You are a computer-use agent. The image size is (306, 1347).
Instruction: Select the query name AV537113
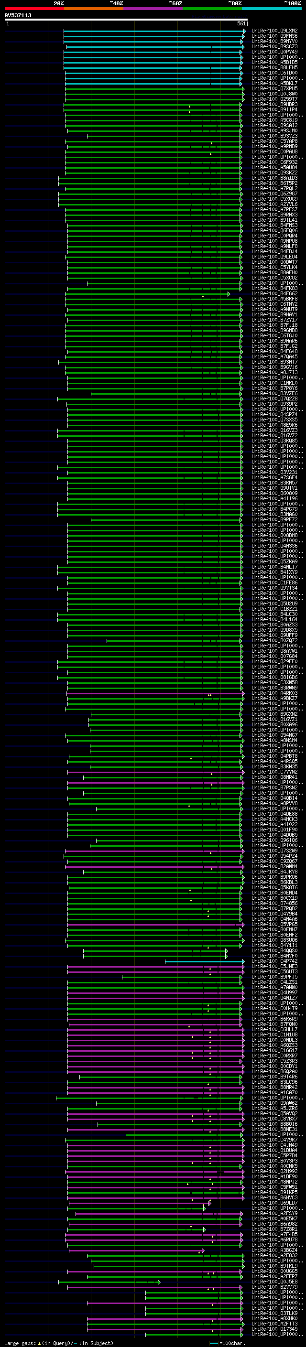18,15
